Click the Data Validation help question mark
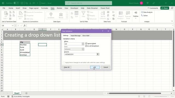Image resolution: width=175 pixels, height=98 pixels. click(x=103, y=31)
